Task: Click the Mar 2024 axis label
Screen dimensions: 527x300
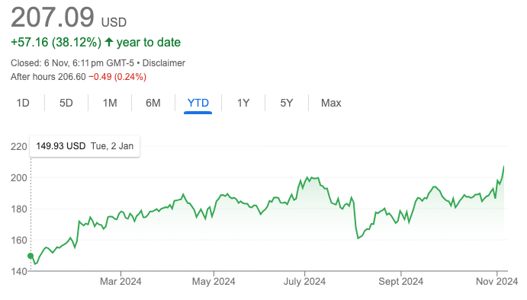Action: click(121, 281)
